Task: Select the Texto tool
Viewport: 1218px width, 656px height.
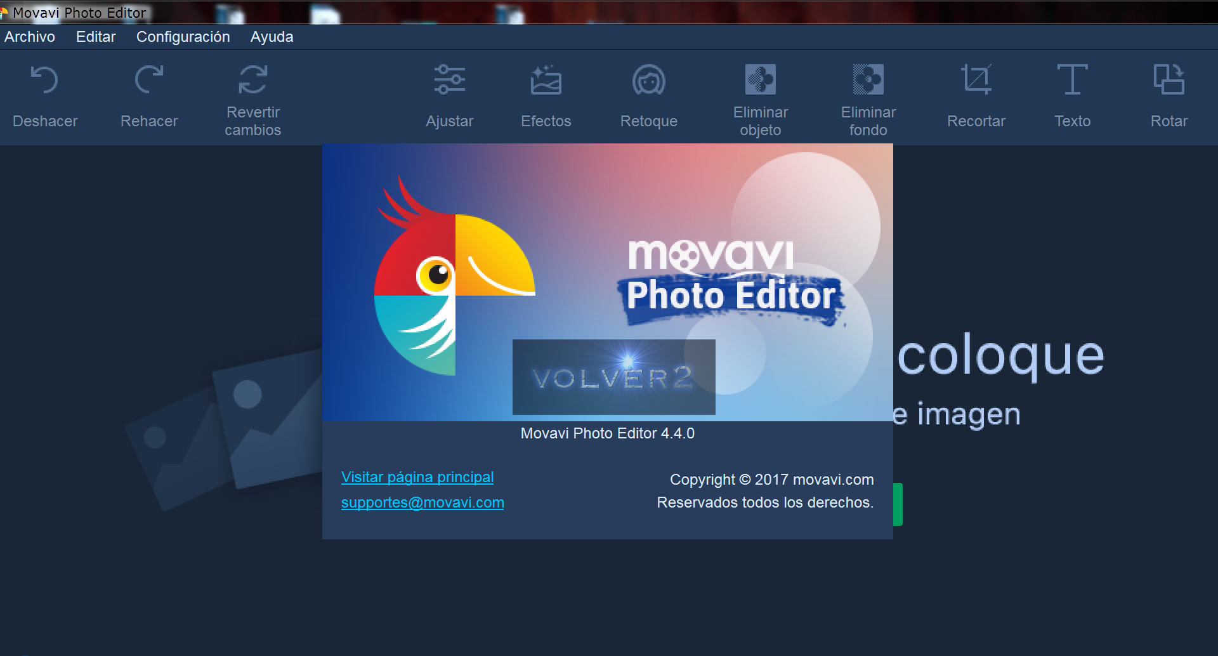Action: pyautogui.click(x=1073, y=96)
